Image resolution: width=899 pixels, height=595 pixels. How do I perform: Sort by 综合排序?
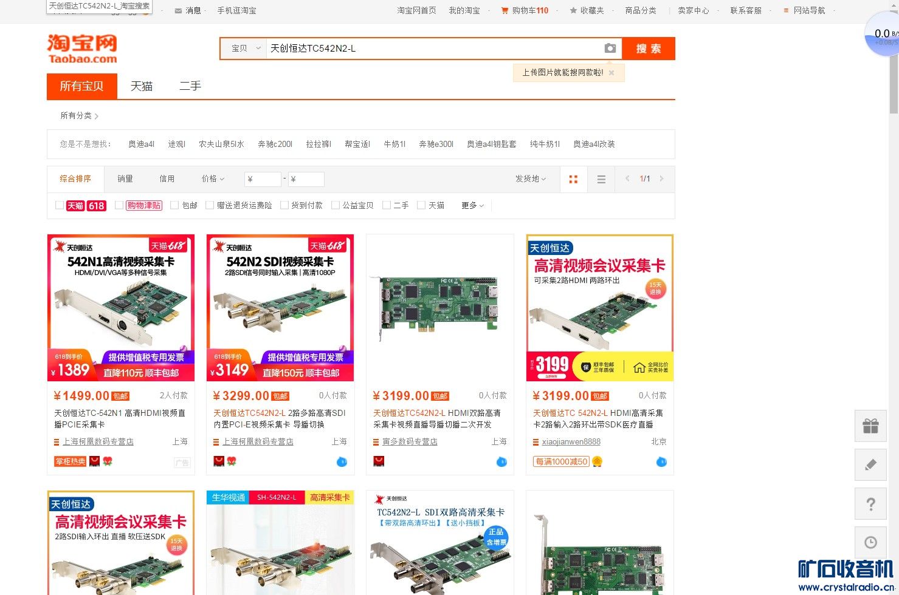[75, 178]
